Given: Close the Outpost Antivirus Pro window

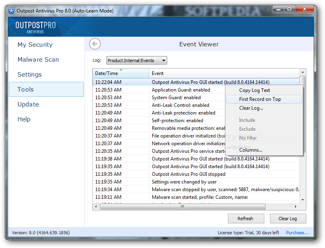Looking at the screenshot, I should 304,9.
